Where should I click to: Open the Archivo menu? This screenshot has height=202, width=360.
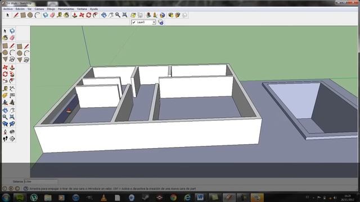pyautogui.click(x=8, y=9)
